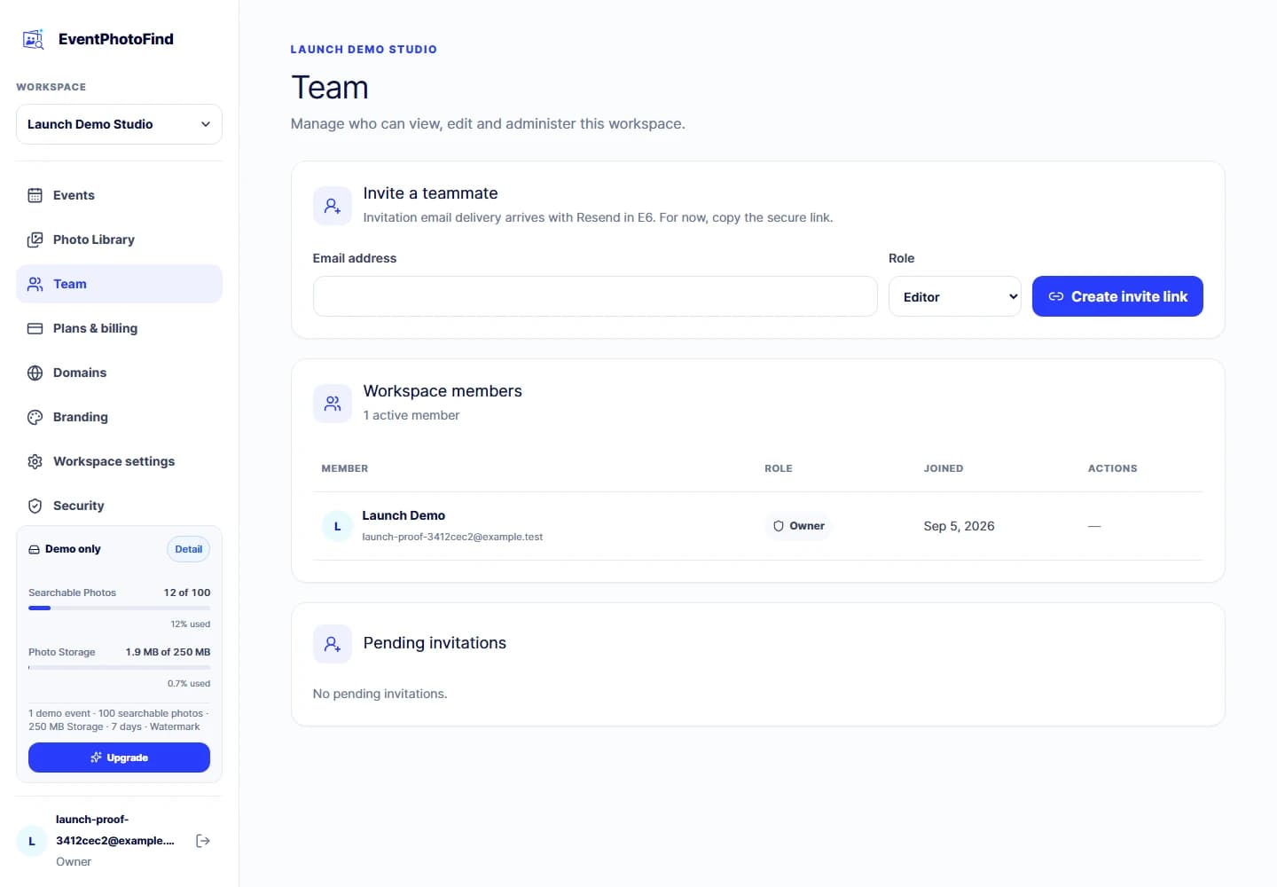Click the Security shield icon
The image size is (1277, 887).
tap(35, 506)
